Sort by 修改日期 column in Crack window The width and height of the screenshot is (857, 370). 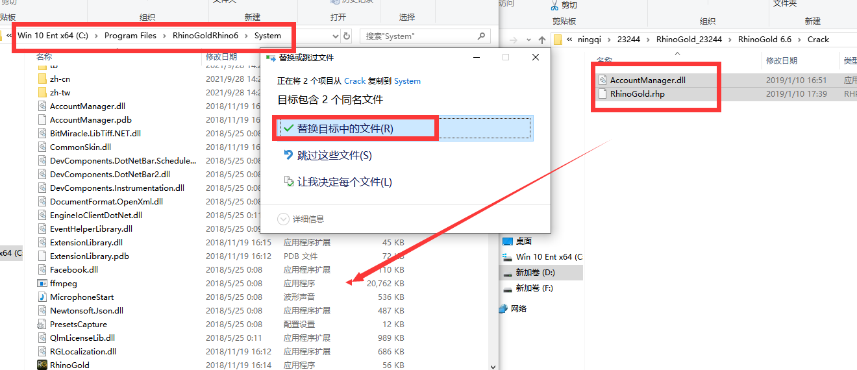point(782,60)
